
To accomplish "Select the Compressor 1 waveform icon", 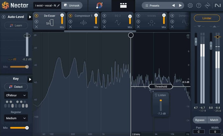I will coord(83,23).
